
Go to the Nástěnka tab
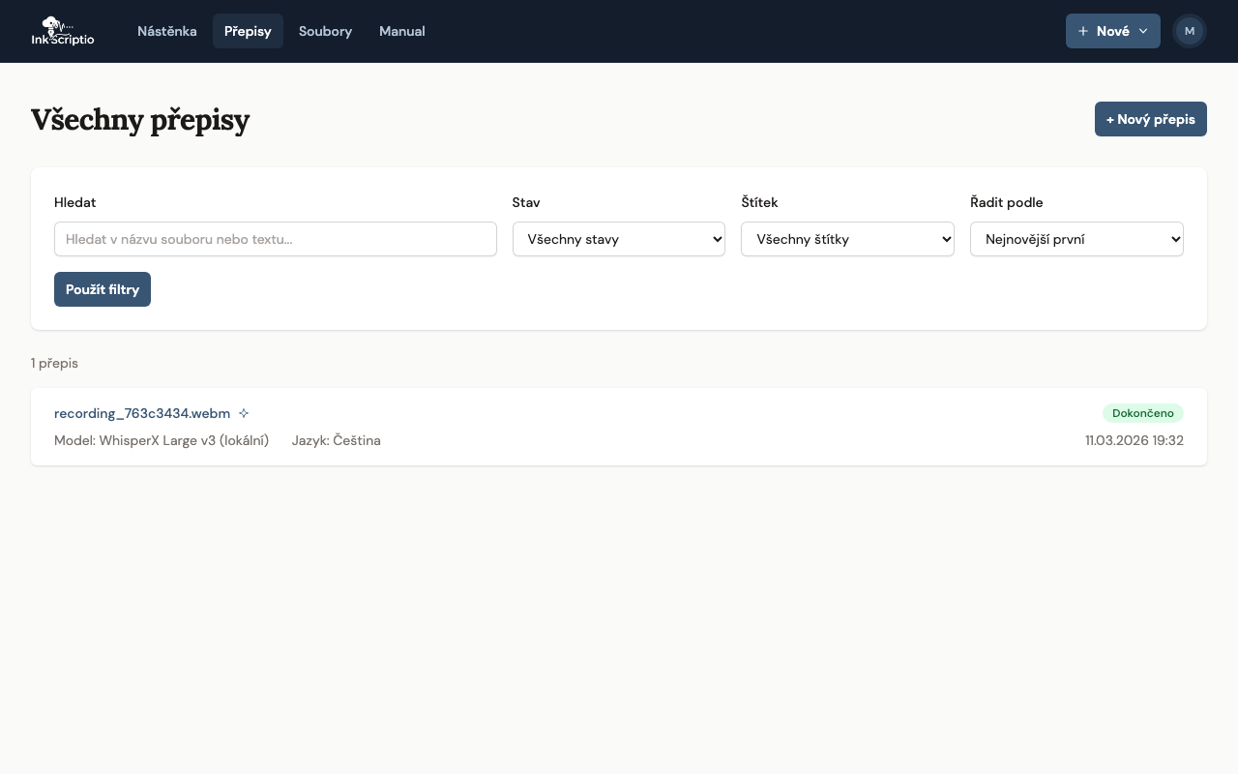point(167,31)
